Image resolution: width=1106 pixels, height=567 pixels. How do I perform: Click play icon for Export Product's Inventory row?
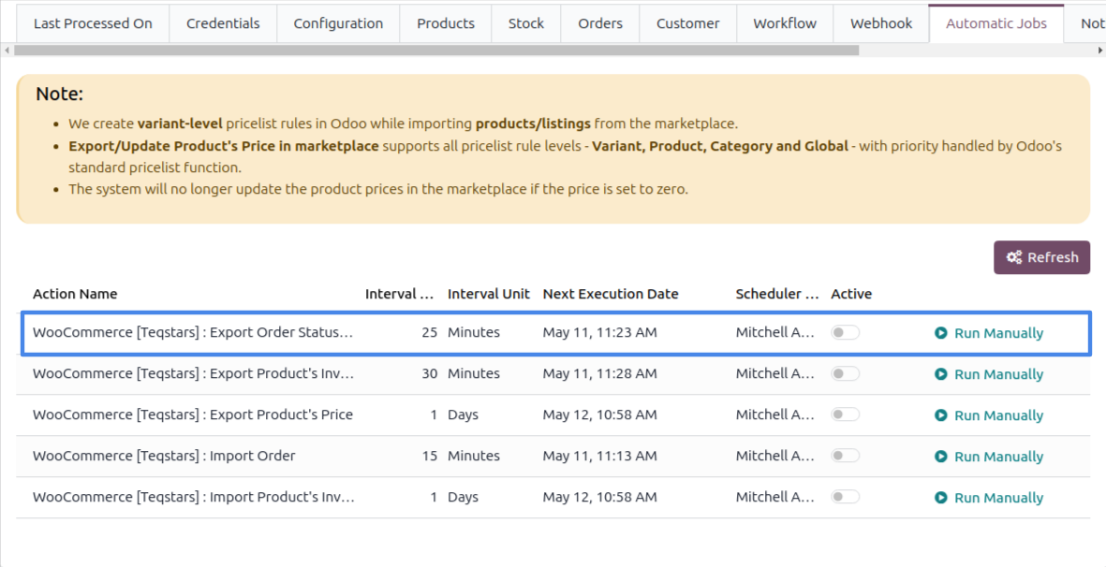coord(940,374)
